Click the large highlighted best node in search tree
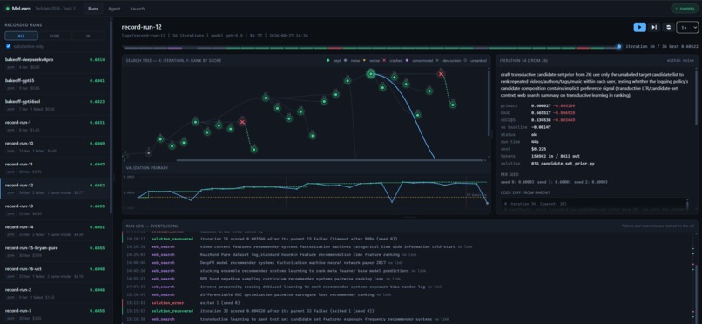 tap(371, 74)
